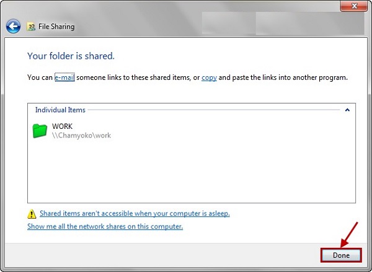The height and width of the screenshot is (272, 372).
Task: Open the e-mail link
Action: coord(64,77)
